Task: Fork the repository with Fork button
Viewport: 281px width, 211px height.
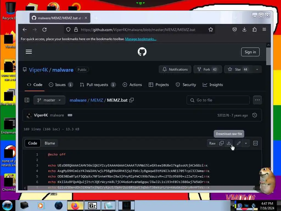Action: click(x=208, y=70)
